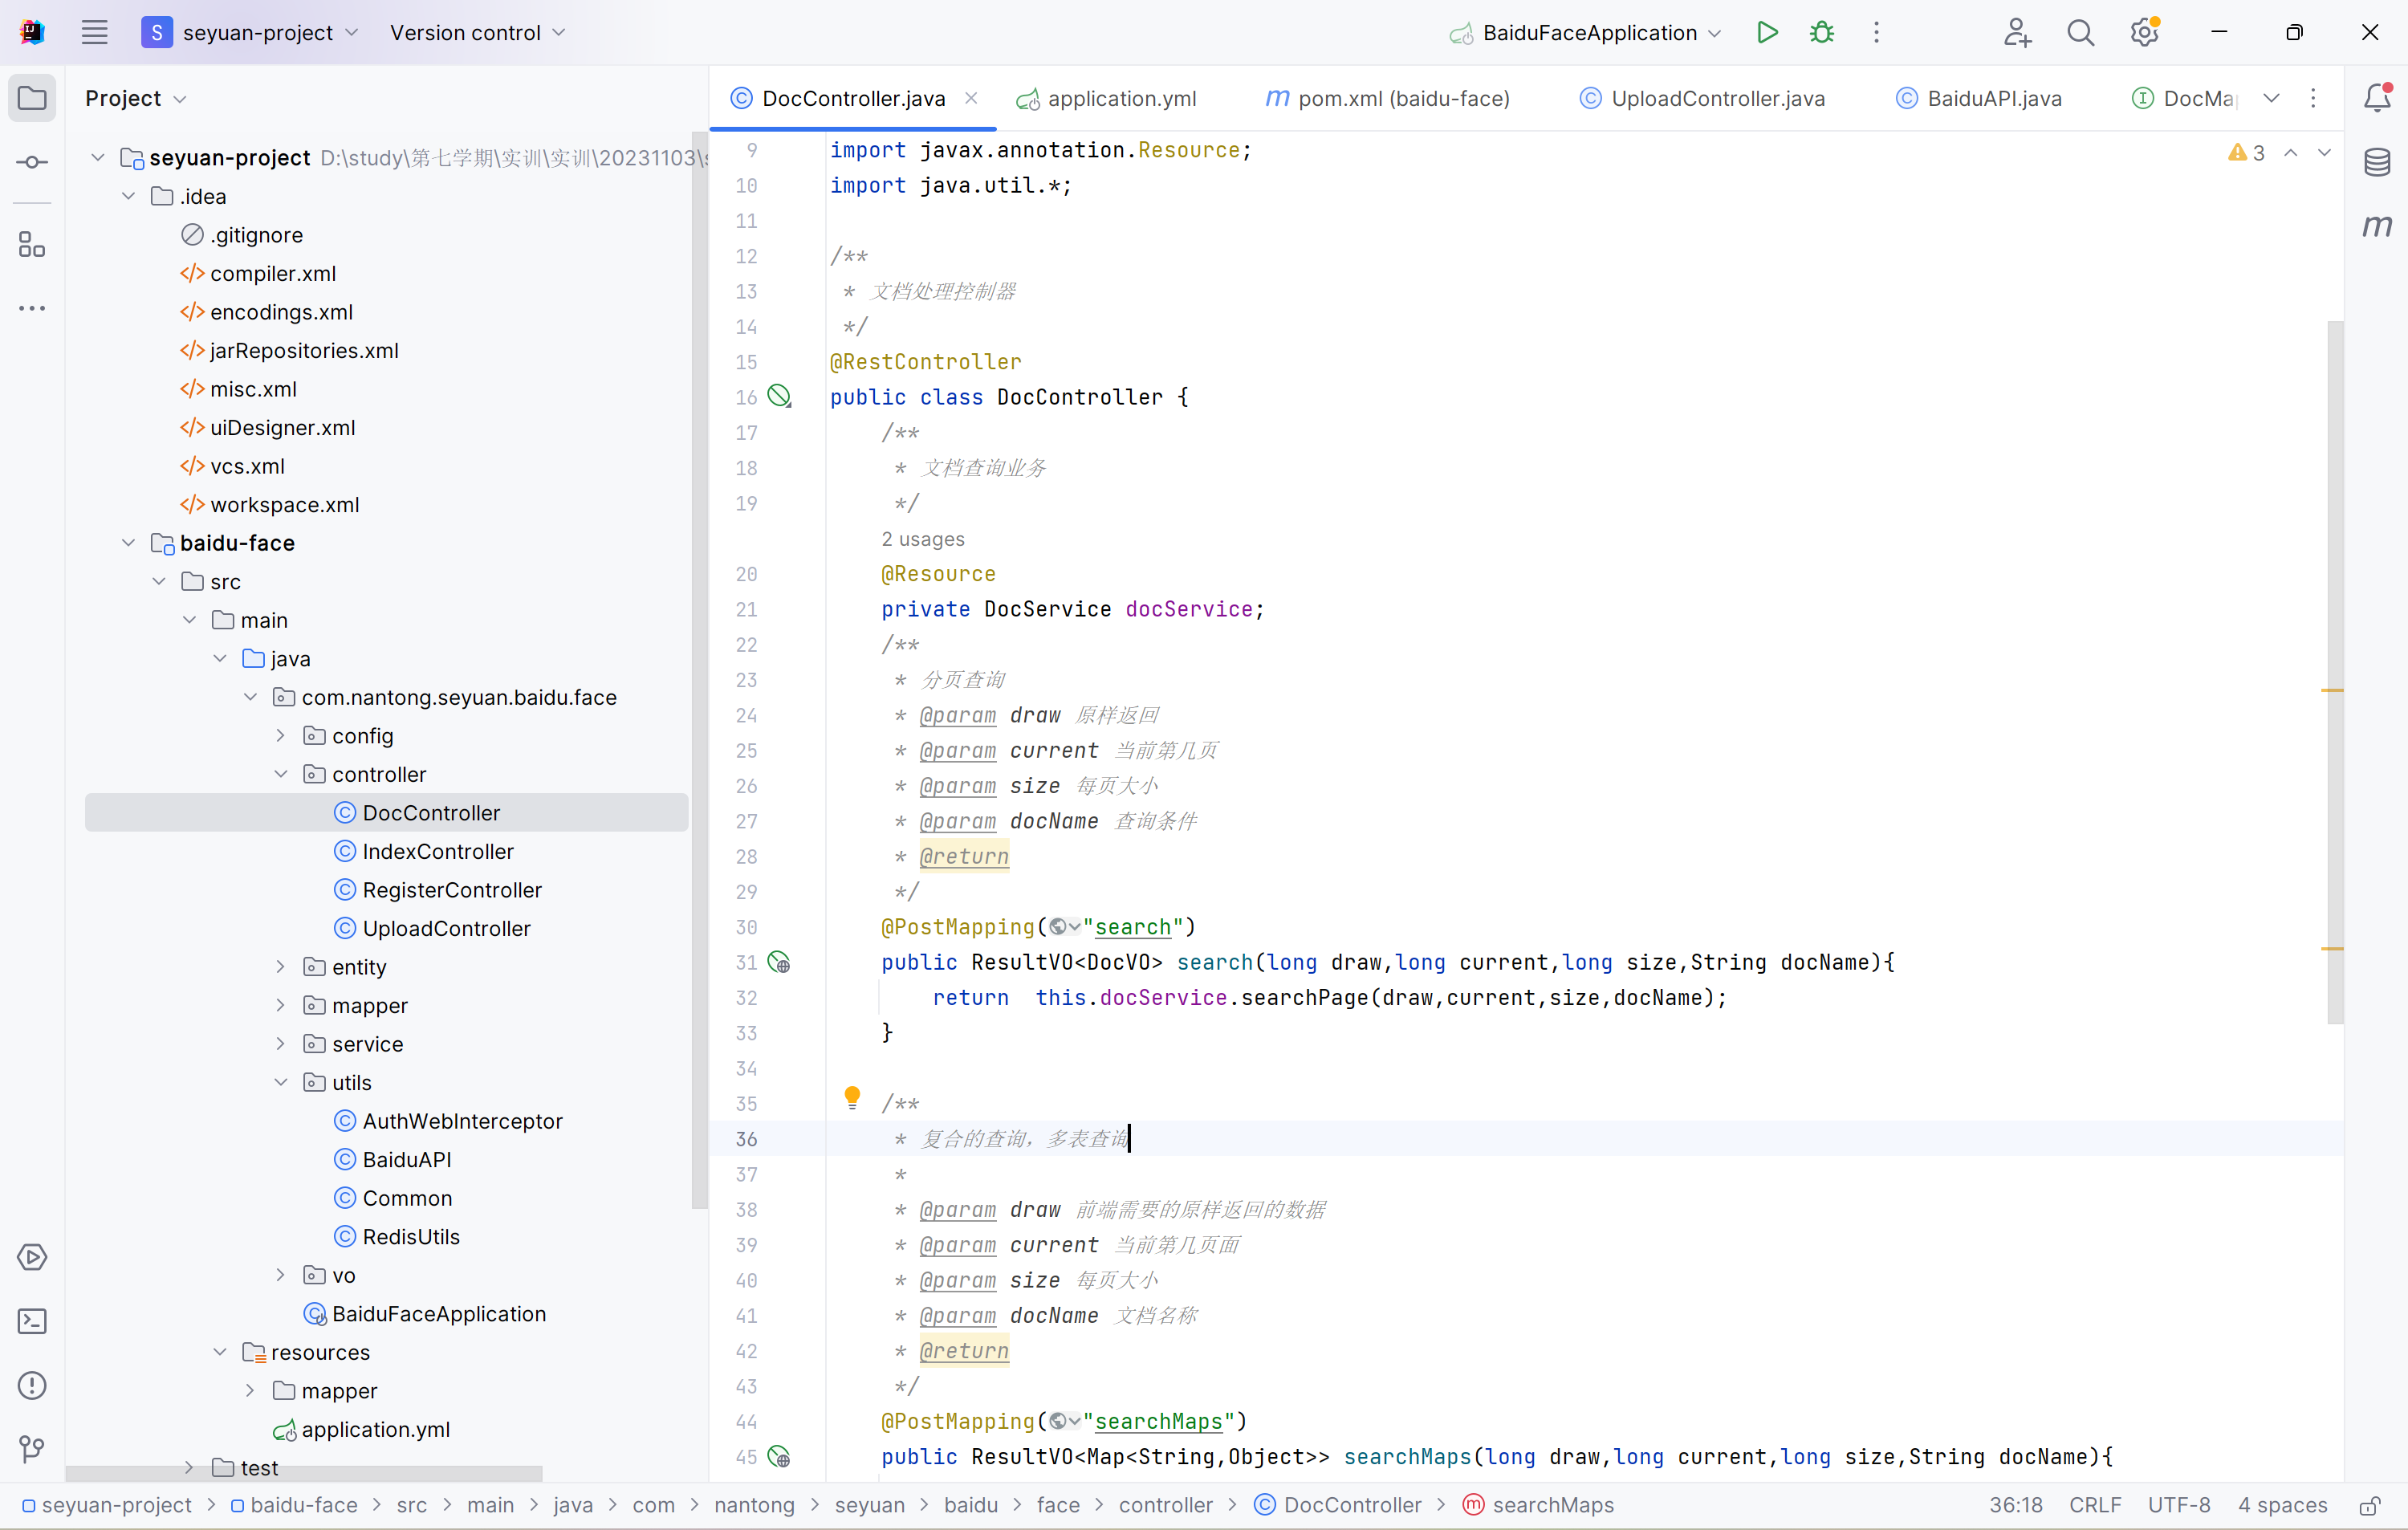Viewport: 2408px width, 1530px height.
Task: Select RedisUtils in the project tree
Action: (x=411, y=1236)
